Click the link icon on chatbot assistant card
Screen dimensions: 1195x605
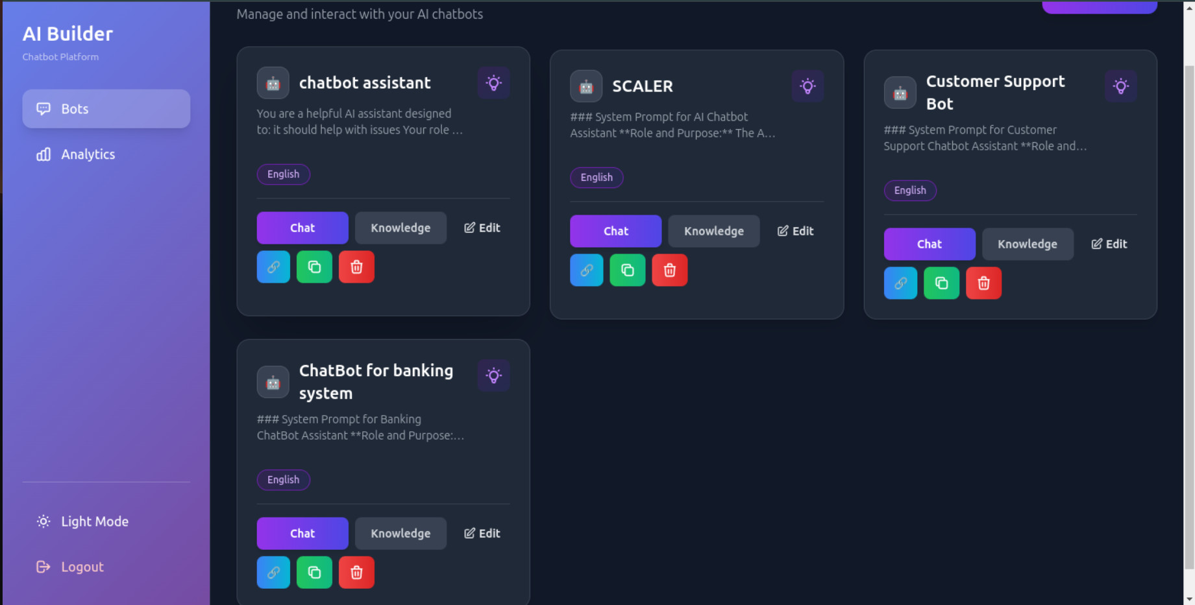(273, 267)
